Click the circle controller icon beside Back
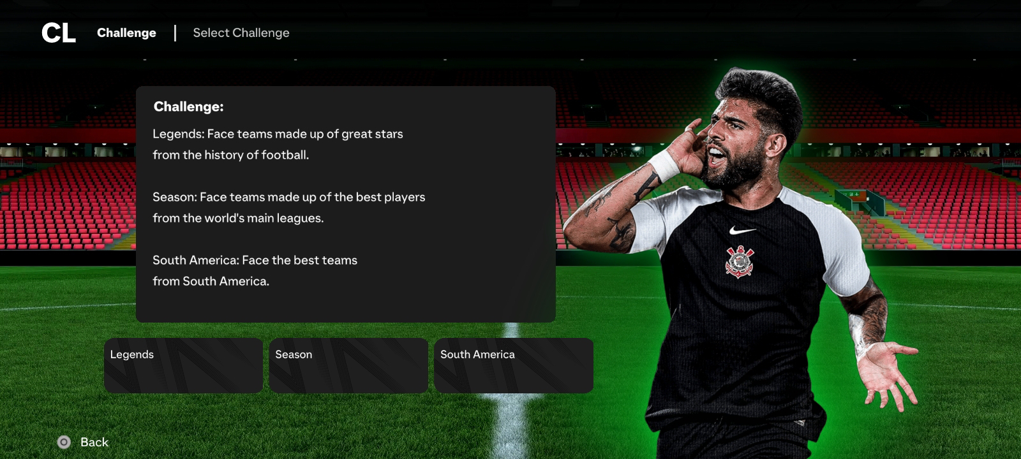Screen dimensions: 1021x459 pyautogui.click(x=64, y=442)
